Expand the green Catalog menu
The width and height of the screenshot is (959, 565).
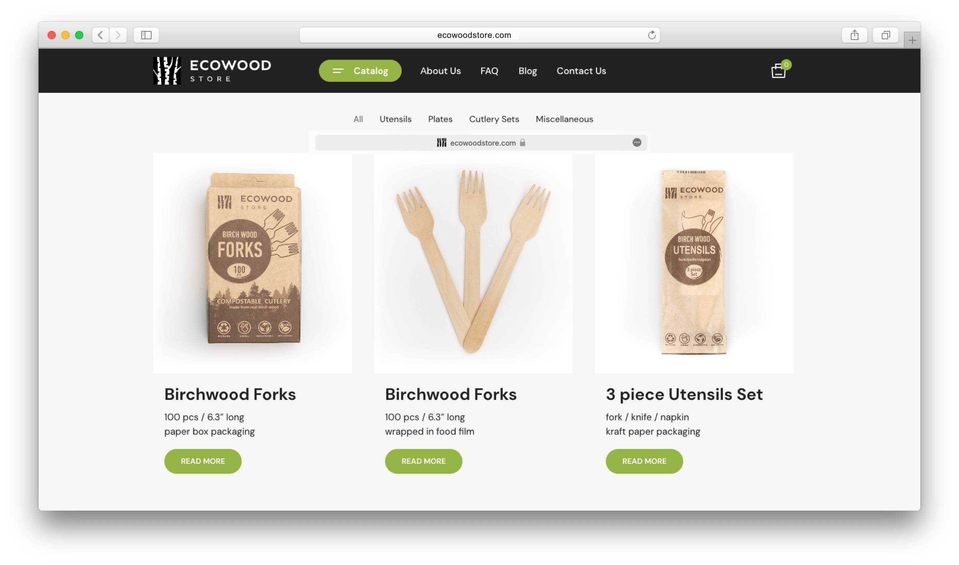360,71
